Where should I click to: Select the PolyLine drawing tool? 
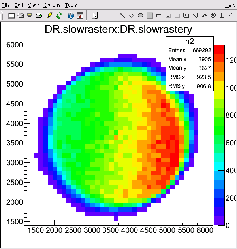tap(195, 15)
